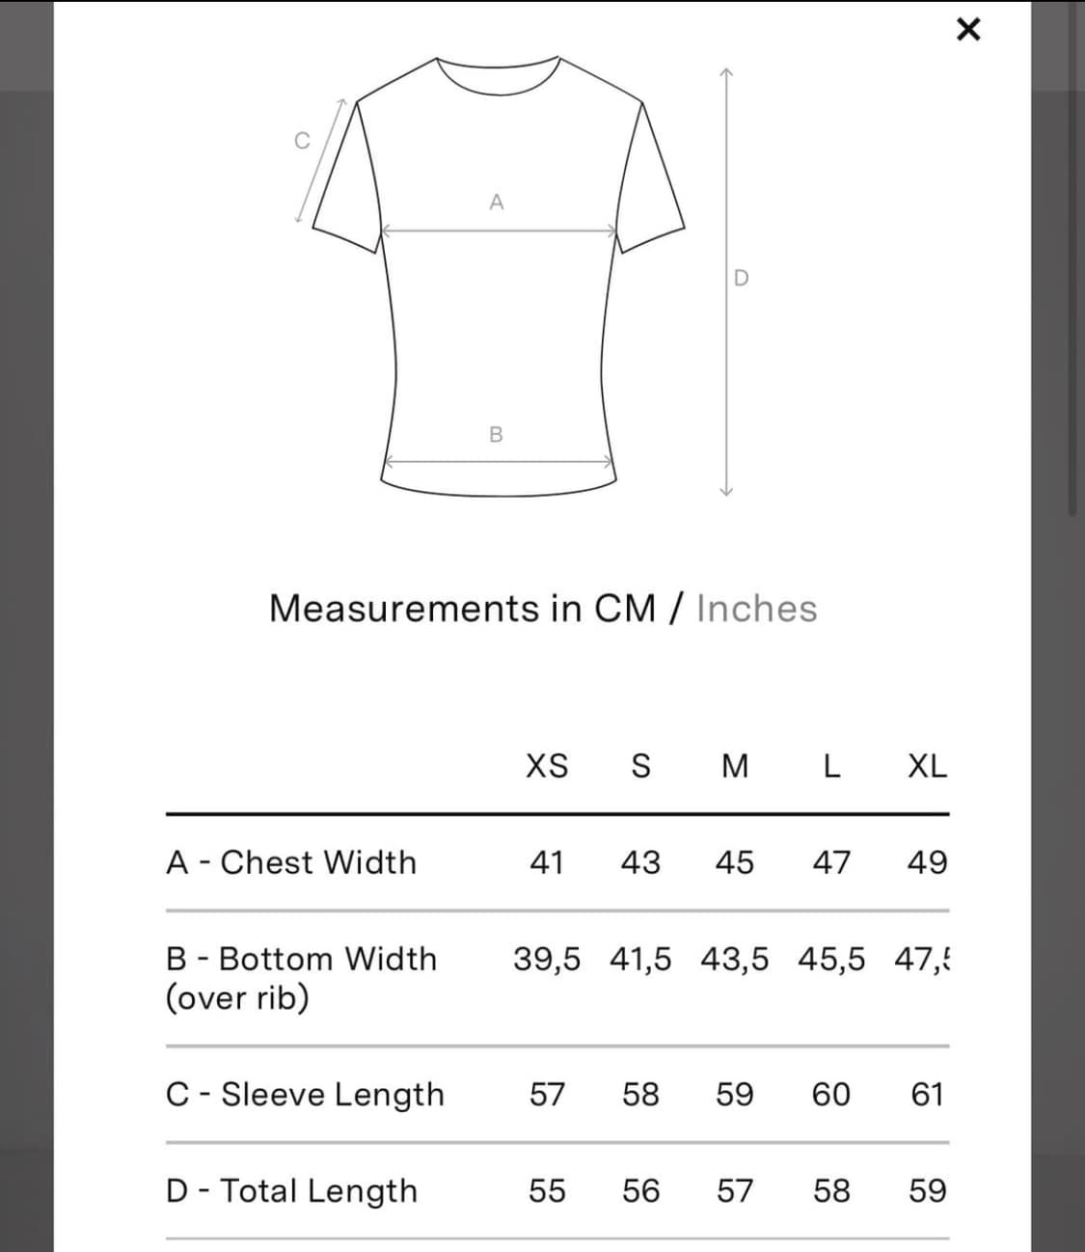Select the L size column header
Image resolution: width=1085 pixels, height=1252 pixels.
click(831, 766)
